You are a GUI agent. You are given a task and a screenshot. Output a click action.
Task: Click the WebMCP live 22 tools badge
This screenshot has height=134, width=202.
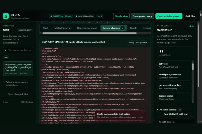click(61, 16)
